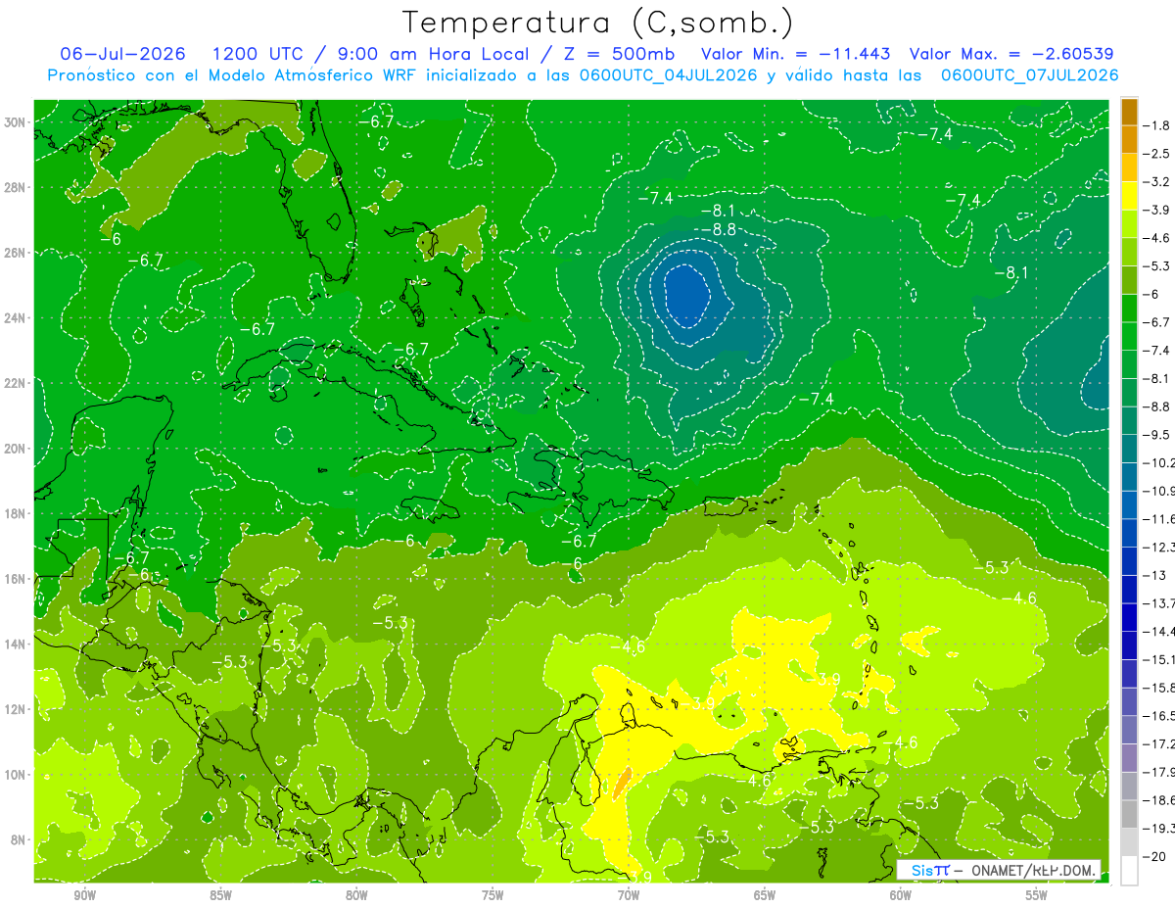Click the "-15.1" color bar label

point(1159,660)
